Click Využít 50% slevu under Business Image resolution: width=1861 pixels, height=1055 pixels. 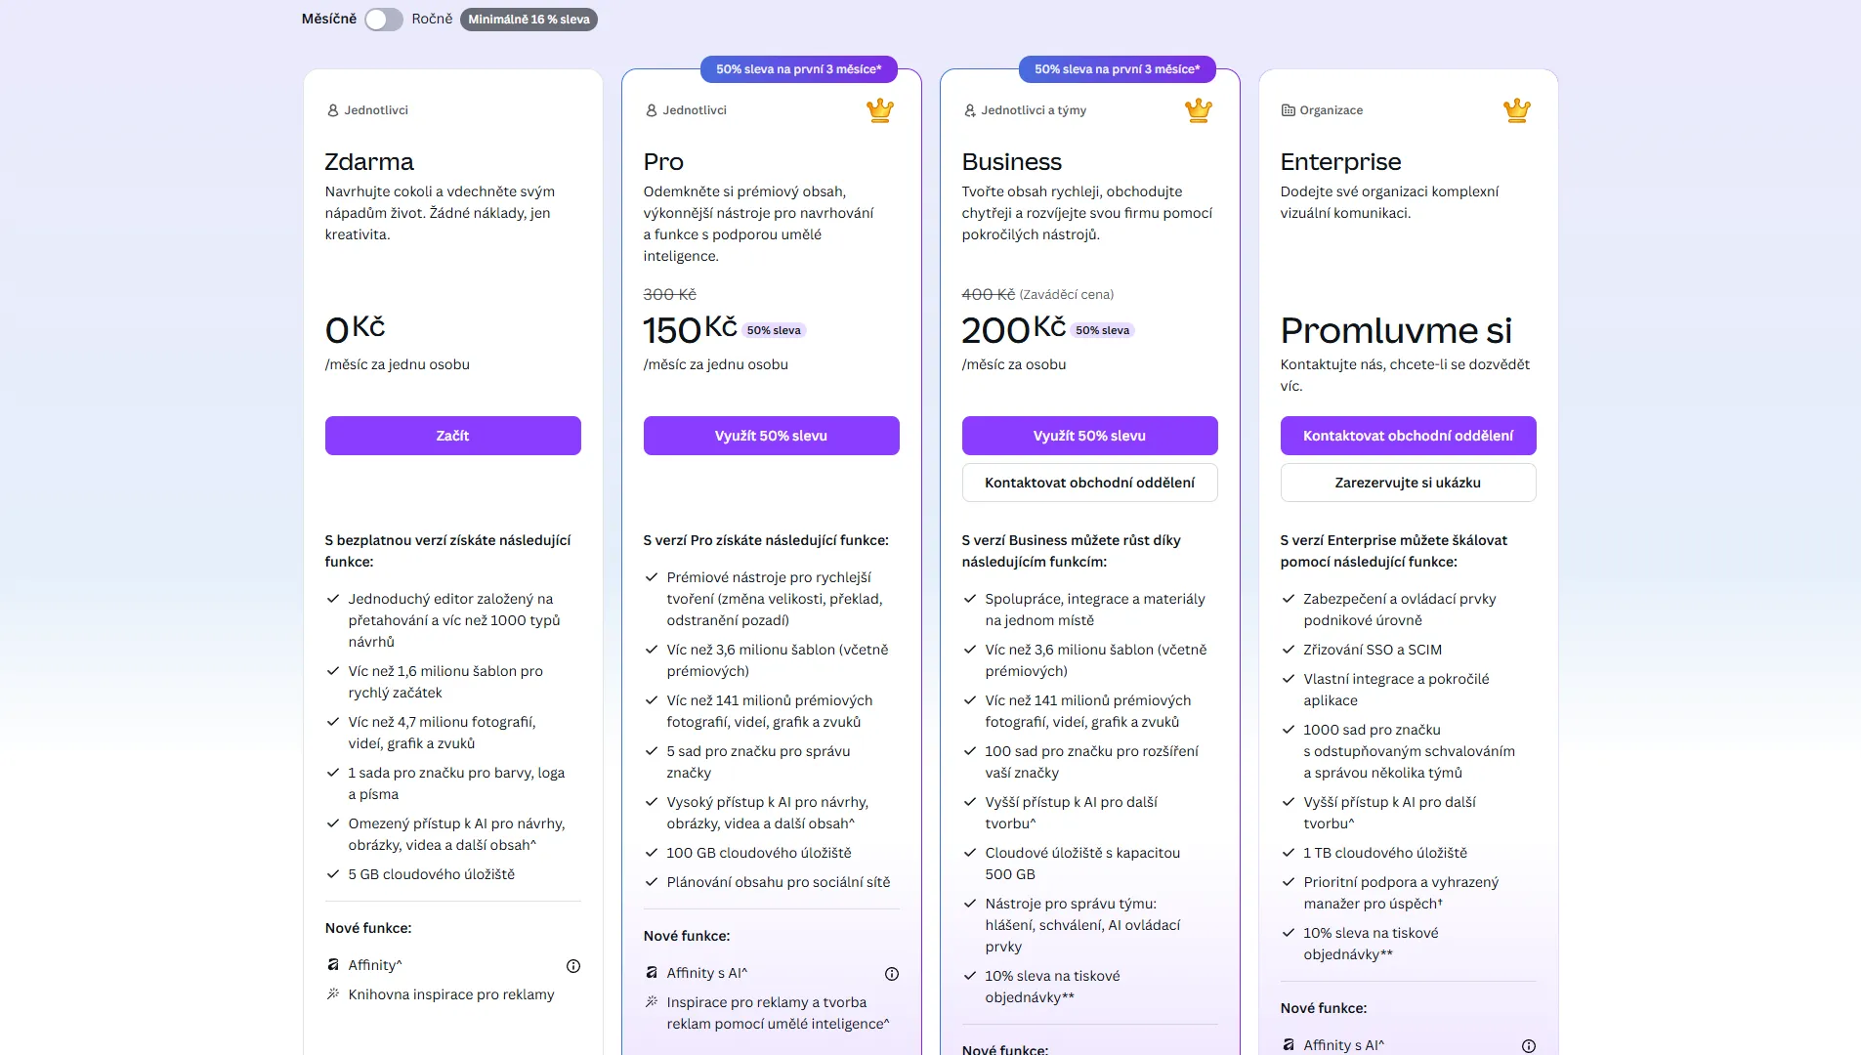(x=1090, y=436)
